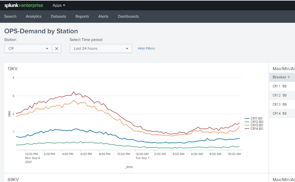Click the Hide Filters link

click(x=146, y=48)
